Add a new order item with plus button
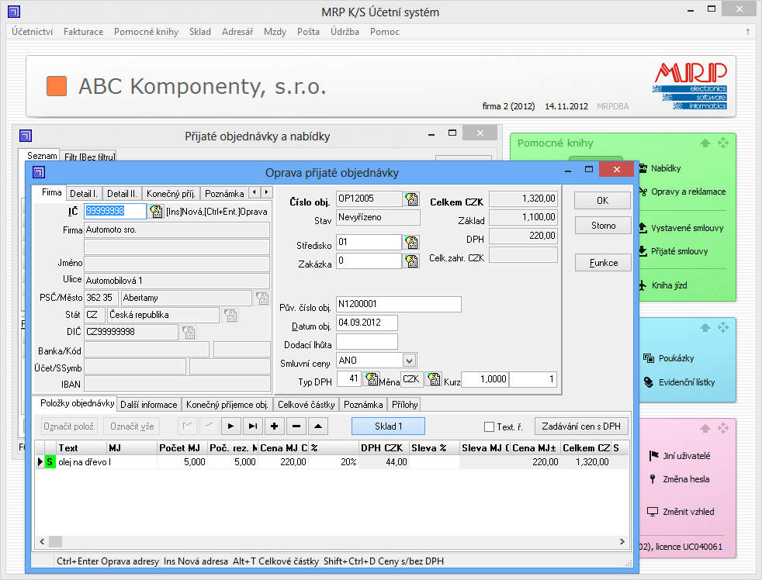Image resolution: width=762 pixels, height=580 pixels. point(275,426)
